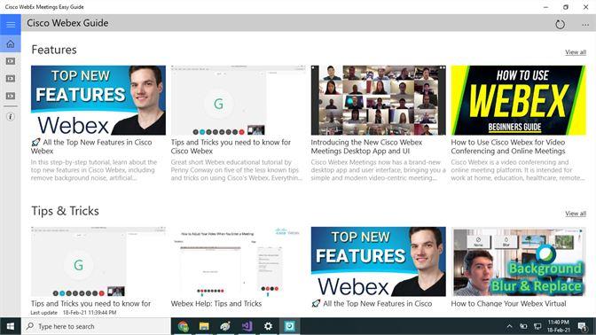The width and height of the screenshot is (596, 335).
Task: Open Webex Help Tips and Tricks thumbnail
Action: [238, 261]
